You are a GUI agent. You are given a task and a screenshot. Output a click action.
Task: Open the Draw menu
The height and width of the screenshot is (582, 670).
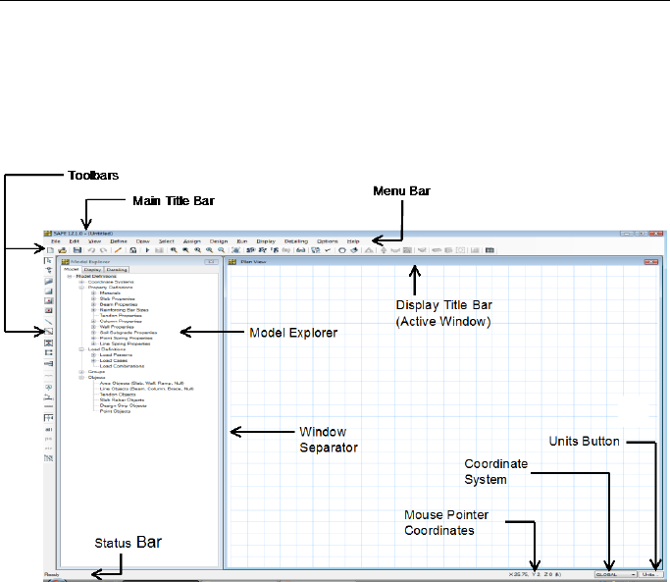tap(142, 241)
